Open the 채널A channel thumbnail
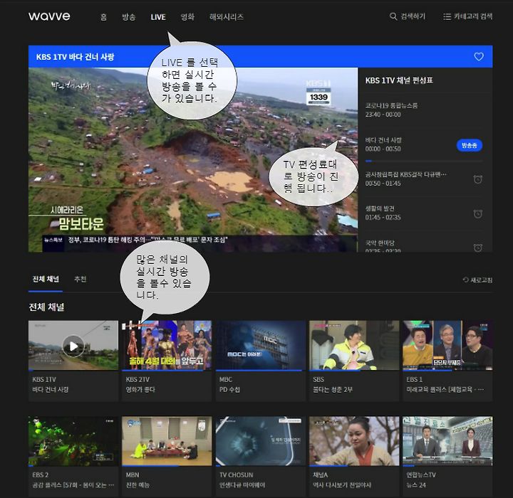 [354, 441]
